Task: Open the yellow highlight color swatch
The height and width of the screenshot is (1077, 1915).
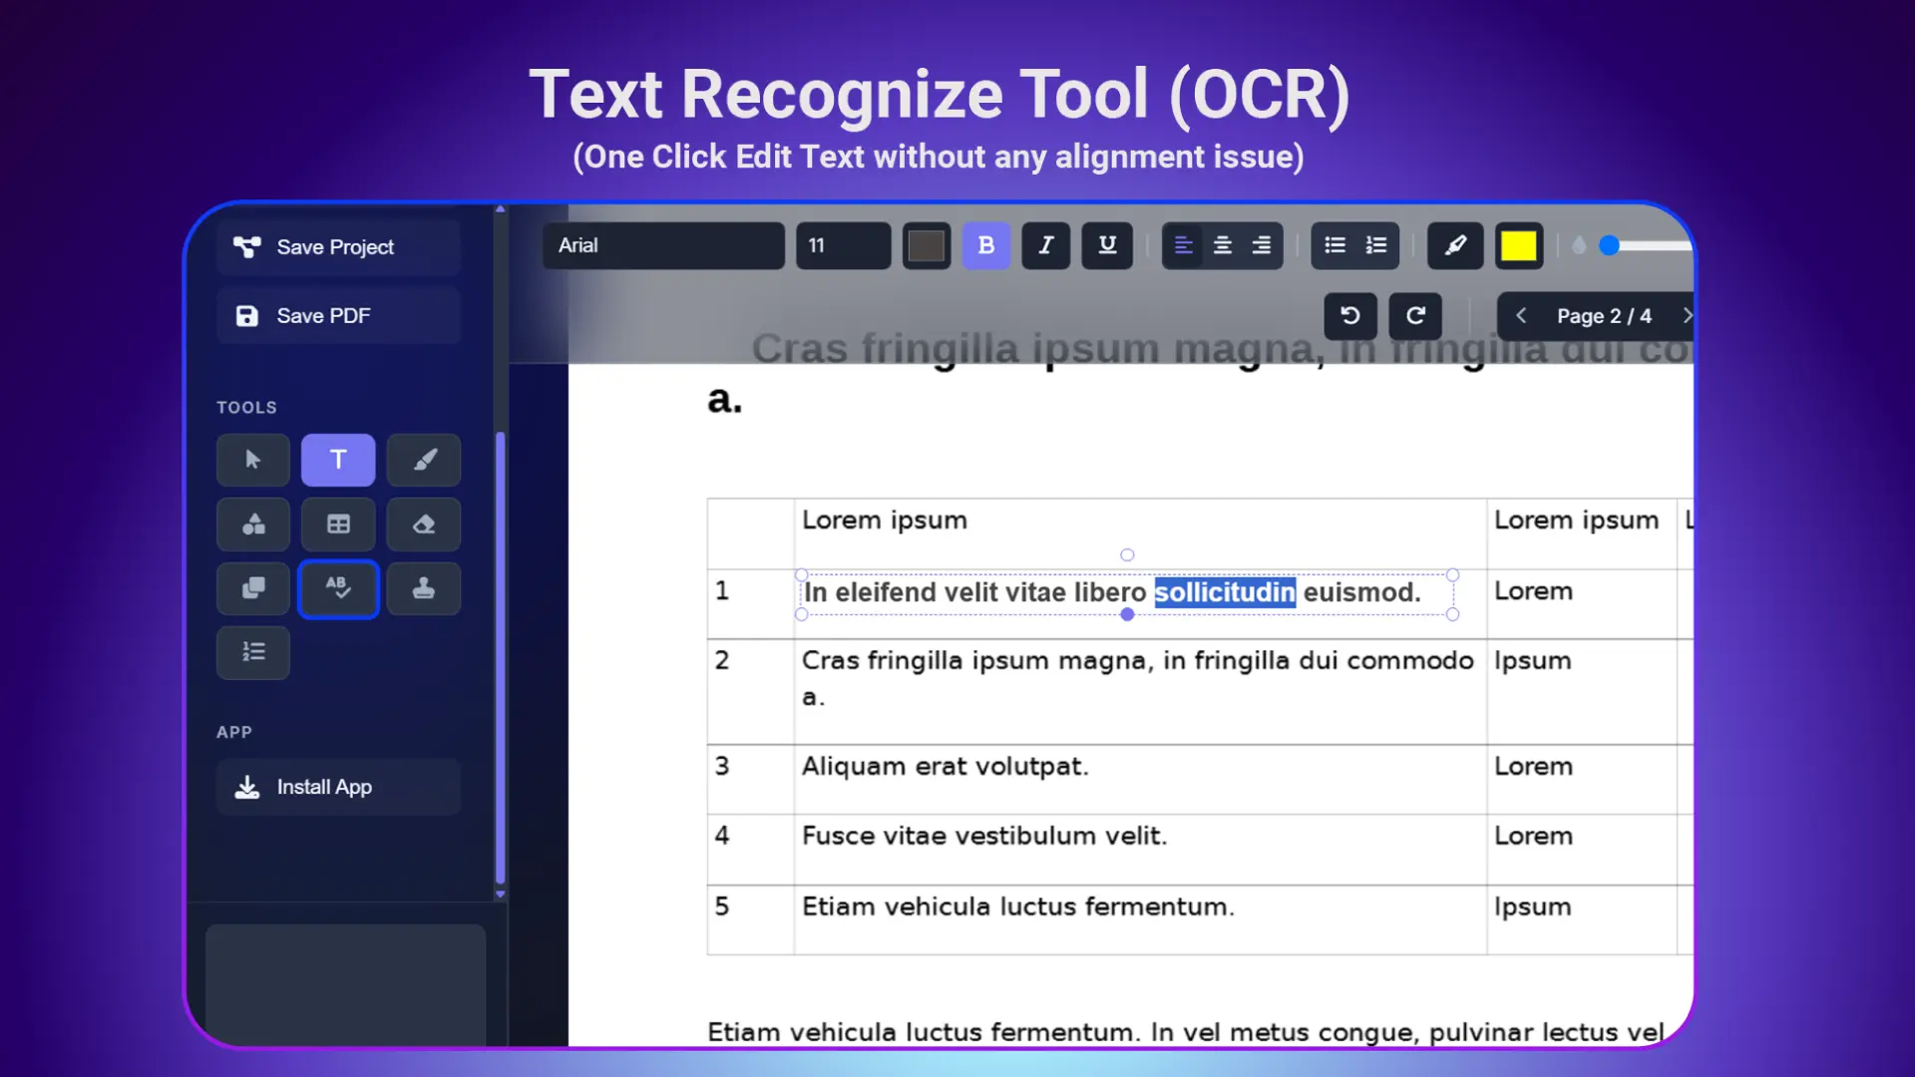Action: pyautogui.click(x=1518, y=245)
